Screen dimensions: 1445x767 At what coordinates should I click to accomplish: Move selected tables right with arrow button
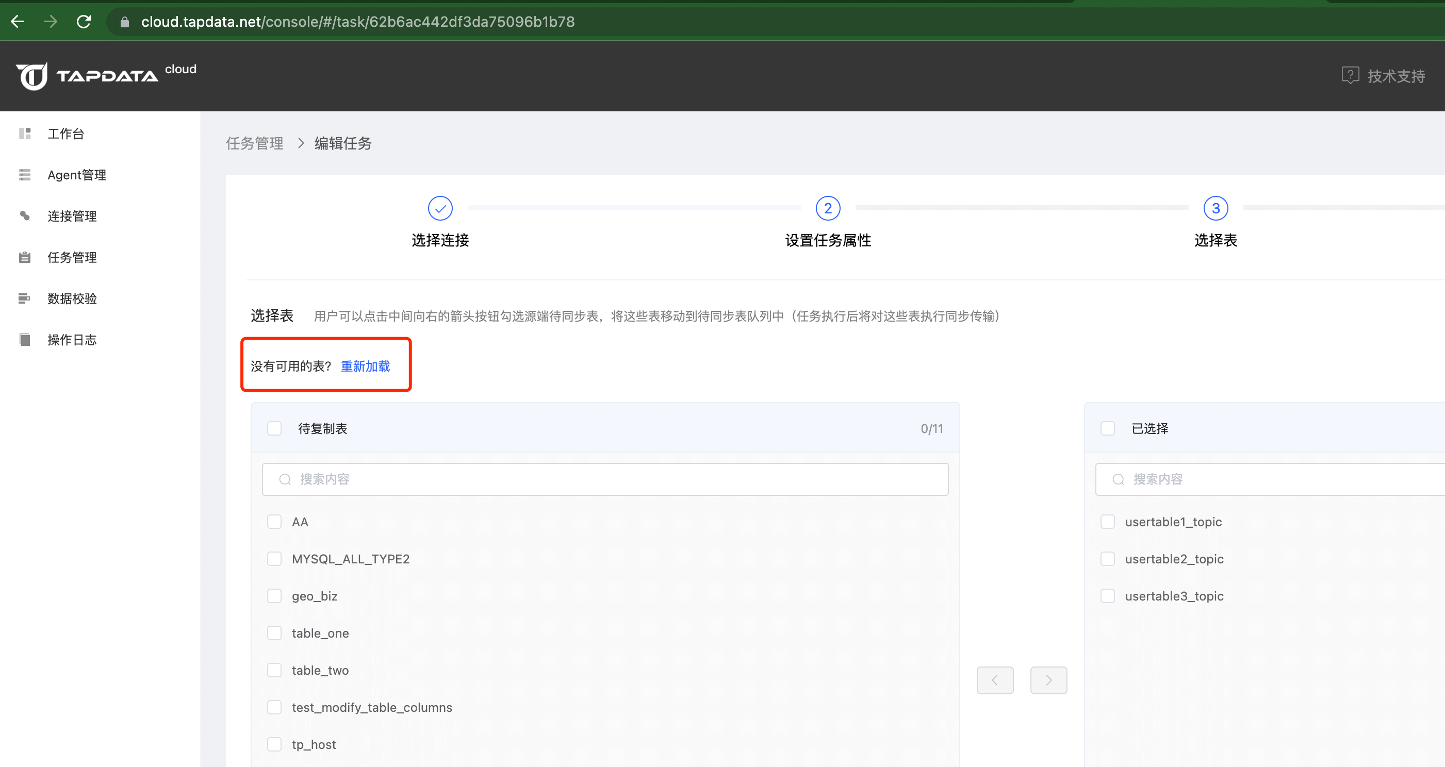coord(1048,680)
